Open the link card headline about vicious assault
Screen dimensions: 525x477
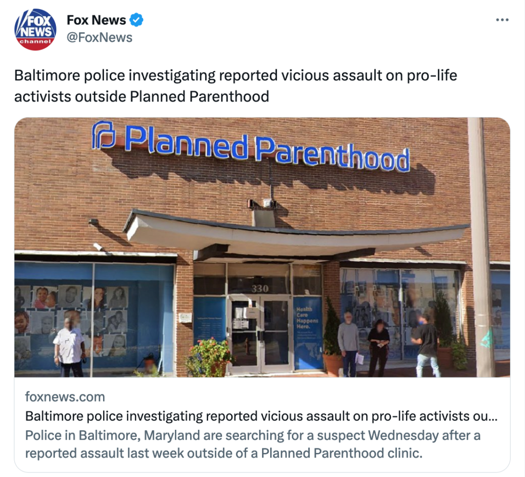[261, 416]
